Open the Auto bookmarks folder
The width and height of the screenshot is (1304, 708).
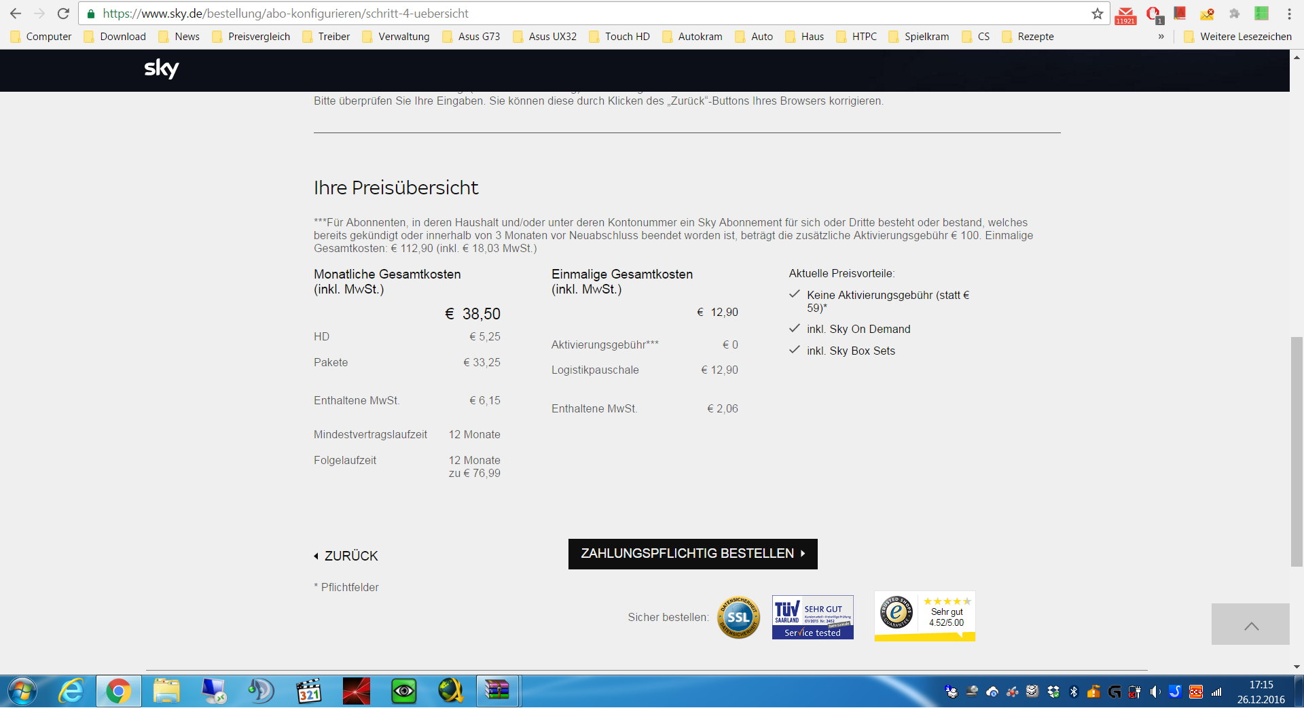(x=754, y=37)
